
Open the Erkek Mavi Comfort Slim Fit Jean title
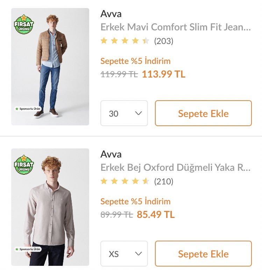coord(176,27)
